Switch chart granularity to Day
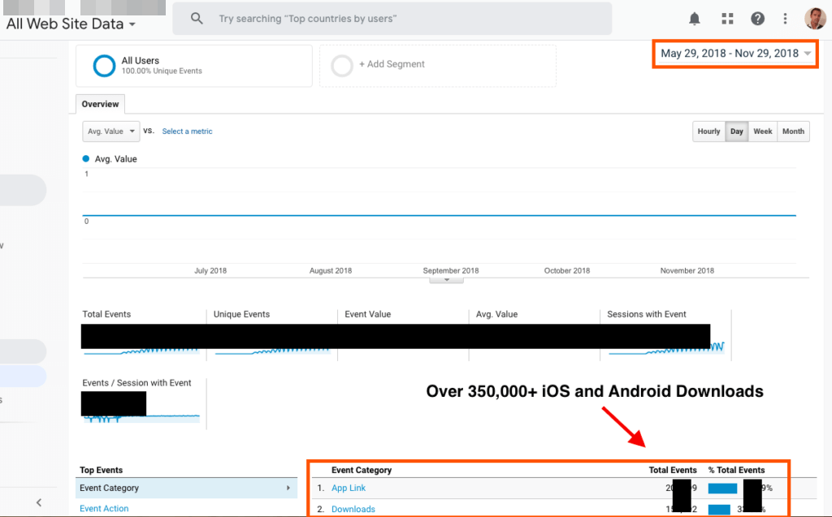 click(x=736, y=131)
